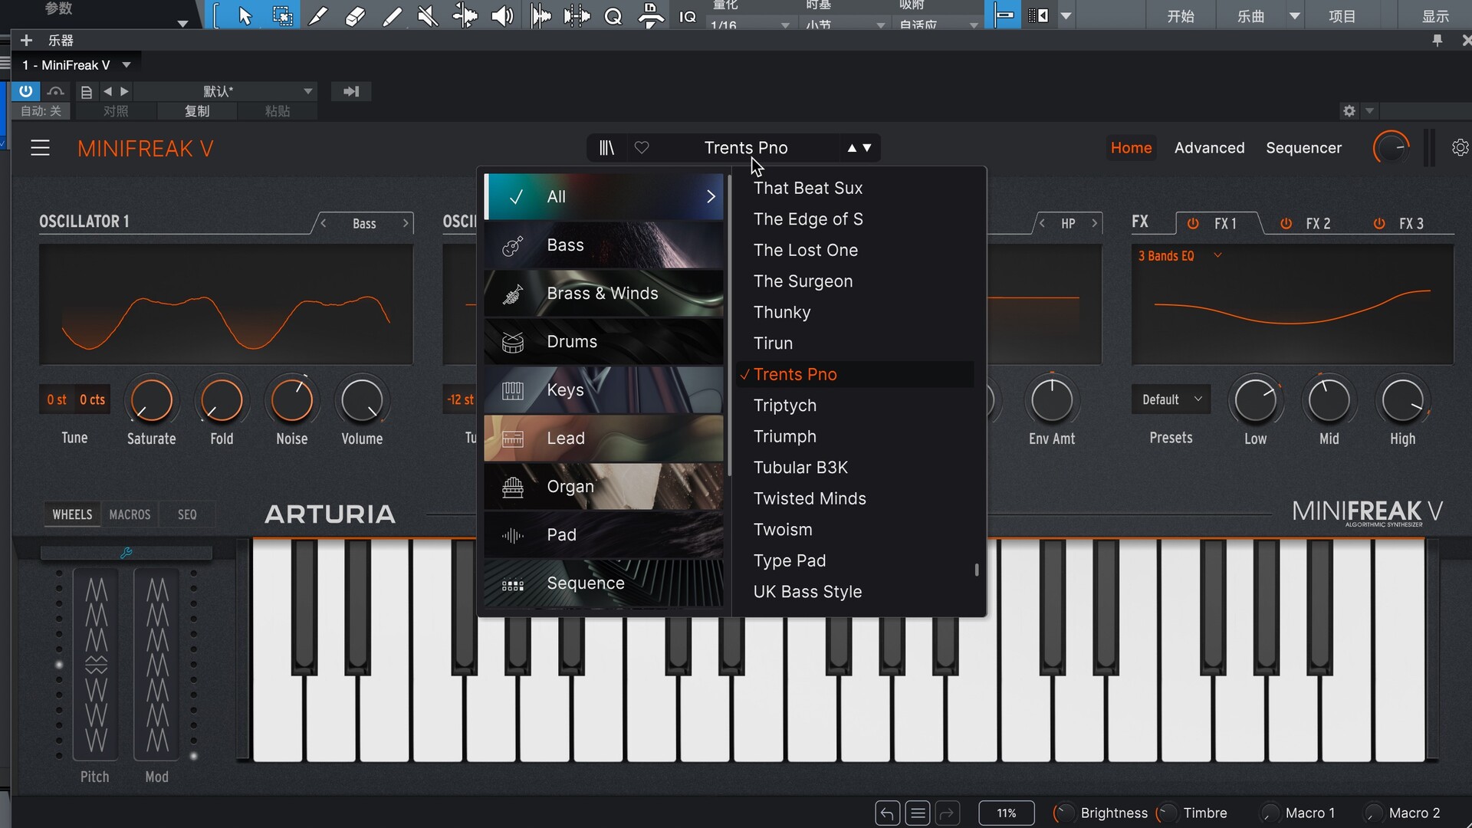1472x828 pixels.
Task: Switch to the Advanced view
Action: coord(1209,148)
